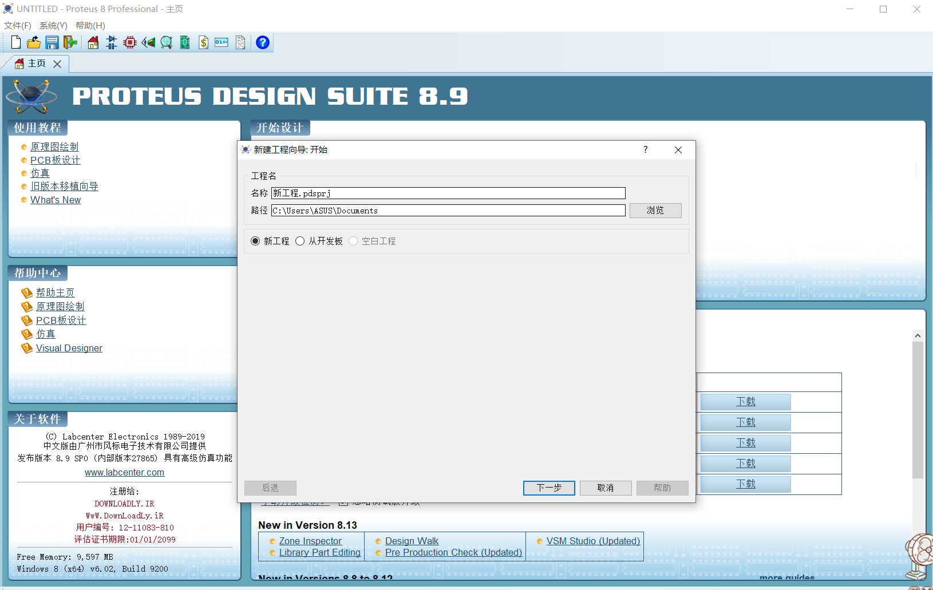
Task: Open a project with the folder icon
Action: [x=34, y=42]
